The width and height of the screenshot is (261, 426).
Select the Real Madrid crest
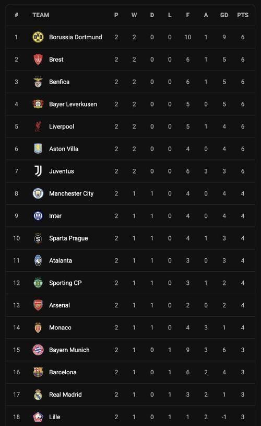point(38,395)
